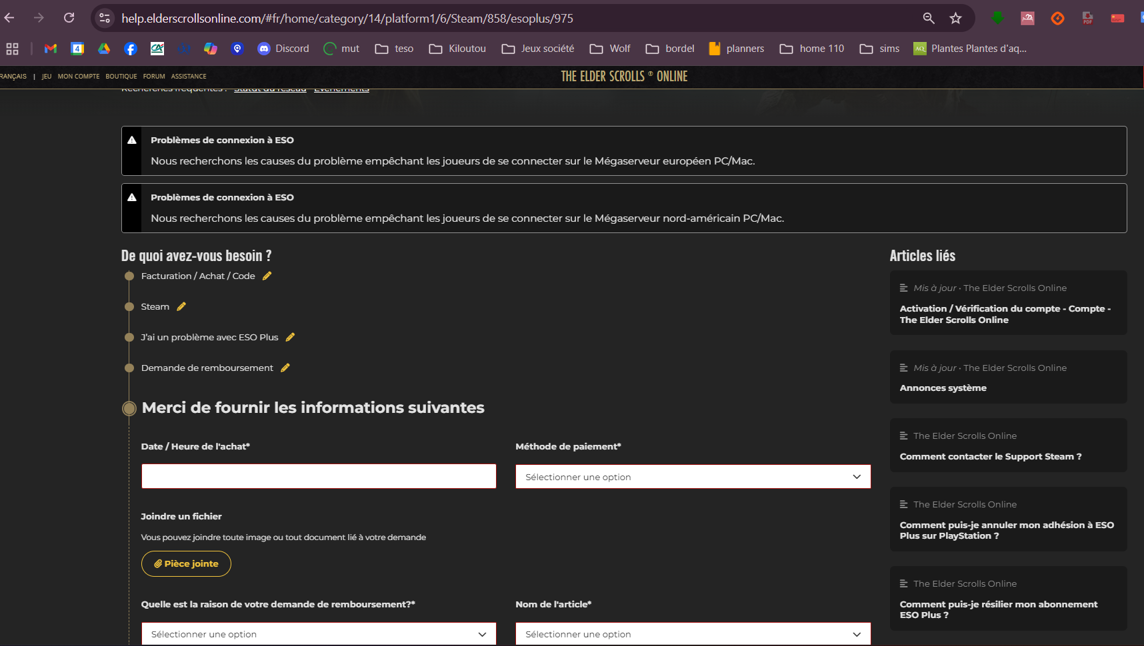Open the red credit card extension
Viewport: 1144px width, 646px height.
point(1117,18)
